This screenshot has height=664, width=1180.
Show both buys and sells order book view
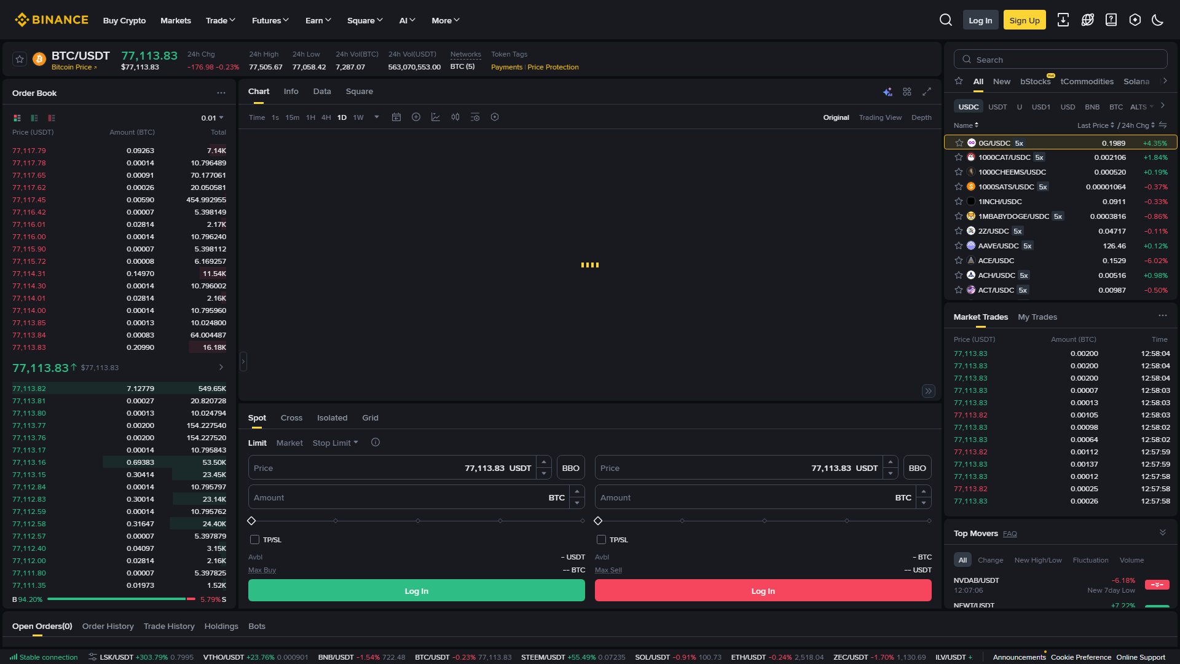[x=17, y=117]
